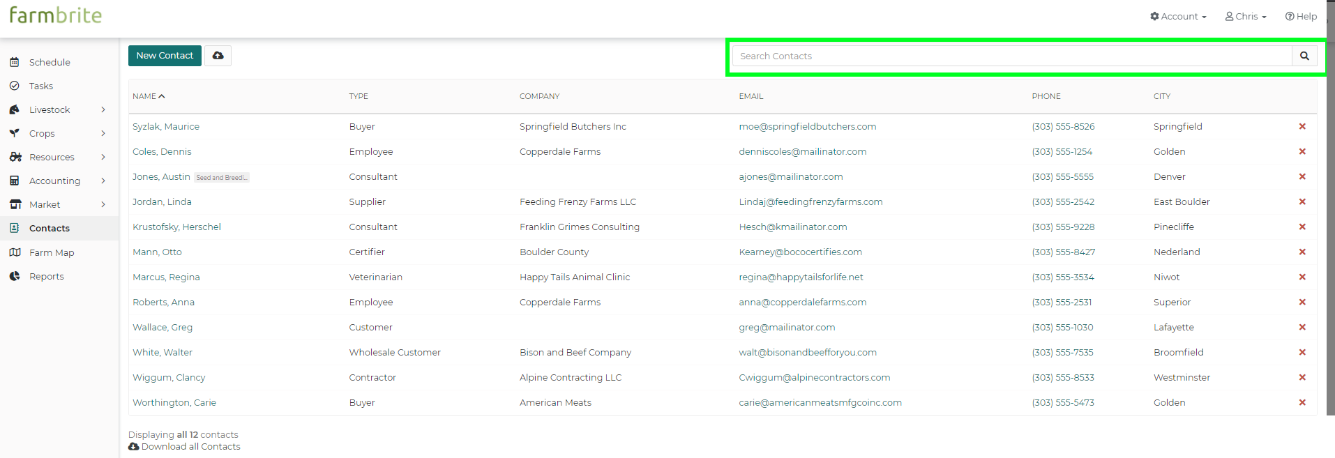Viewport: 1335px width, 458px height.
Task: Delete Wallace, Greg contact via red X
Action: tap(1302, 327)
